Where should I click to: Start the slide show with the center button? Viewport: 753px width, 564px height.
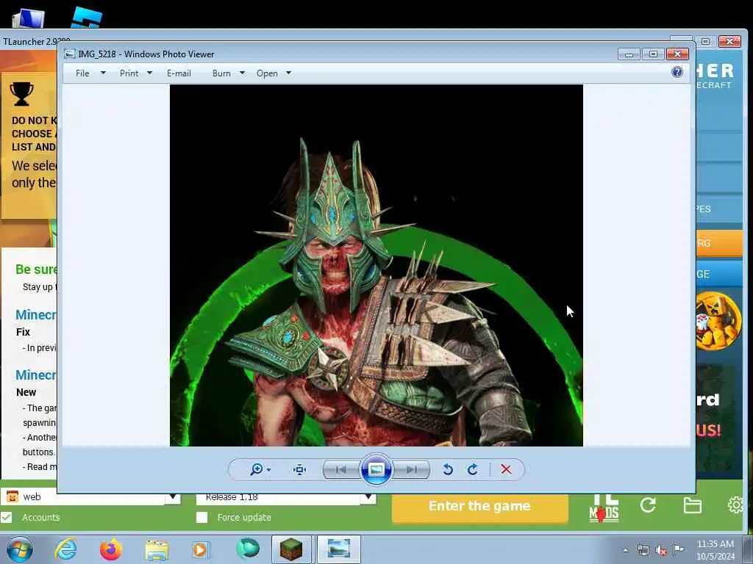tap(376, 469)
